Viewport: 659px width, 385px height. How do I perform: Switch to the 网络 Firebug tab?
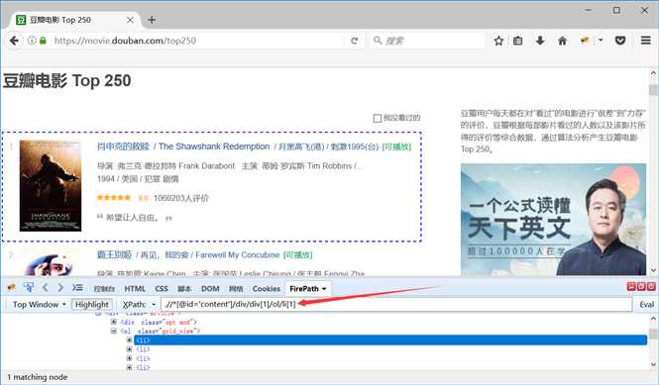pos(236,289)
